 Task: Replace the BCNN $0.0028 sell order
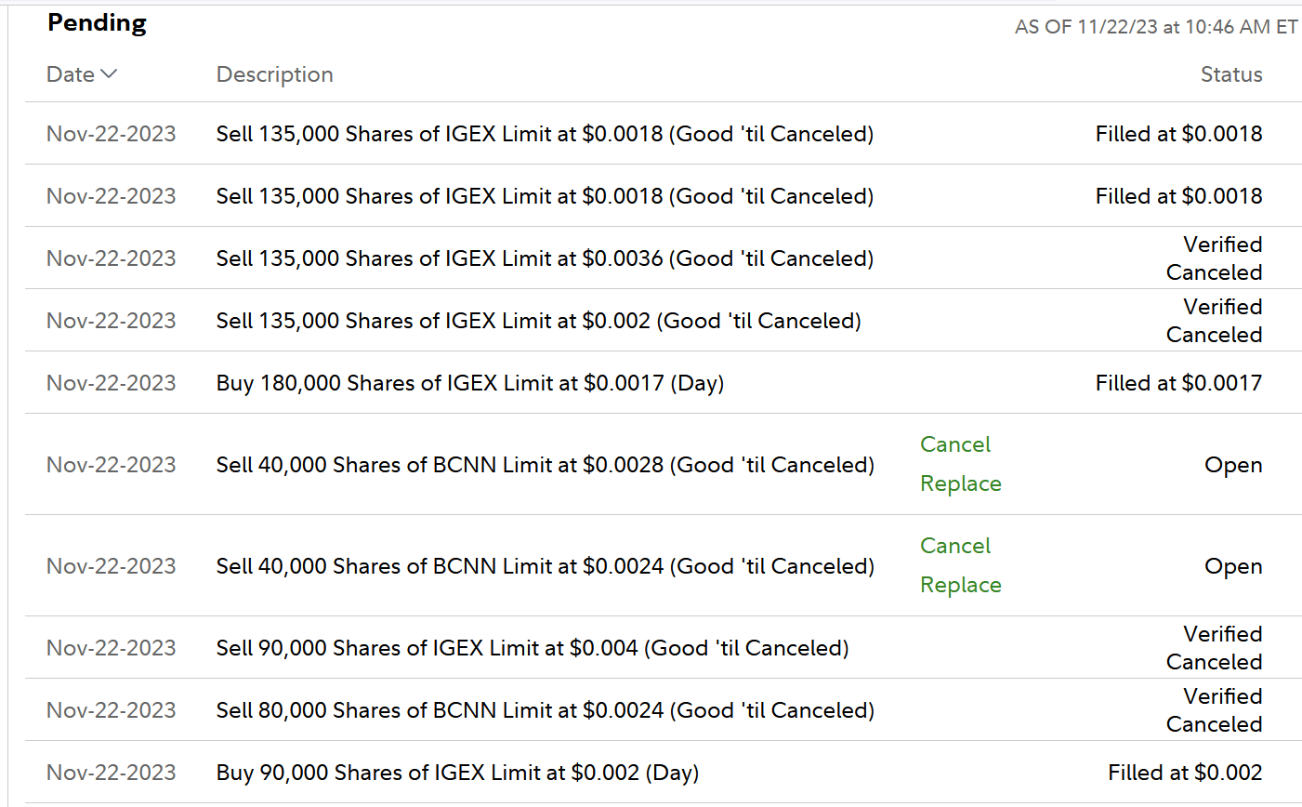(960, 483)
